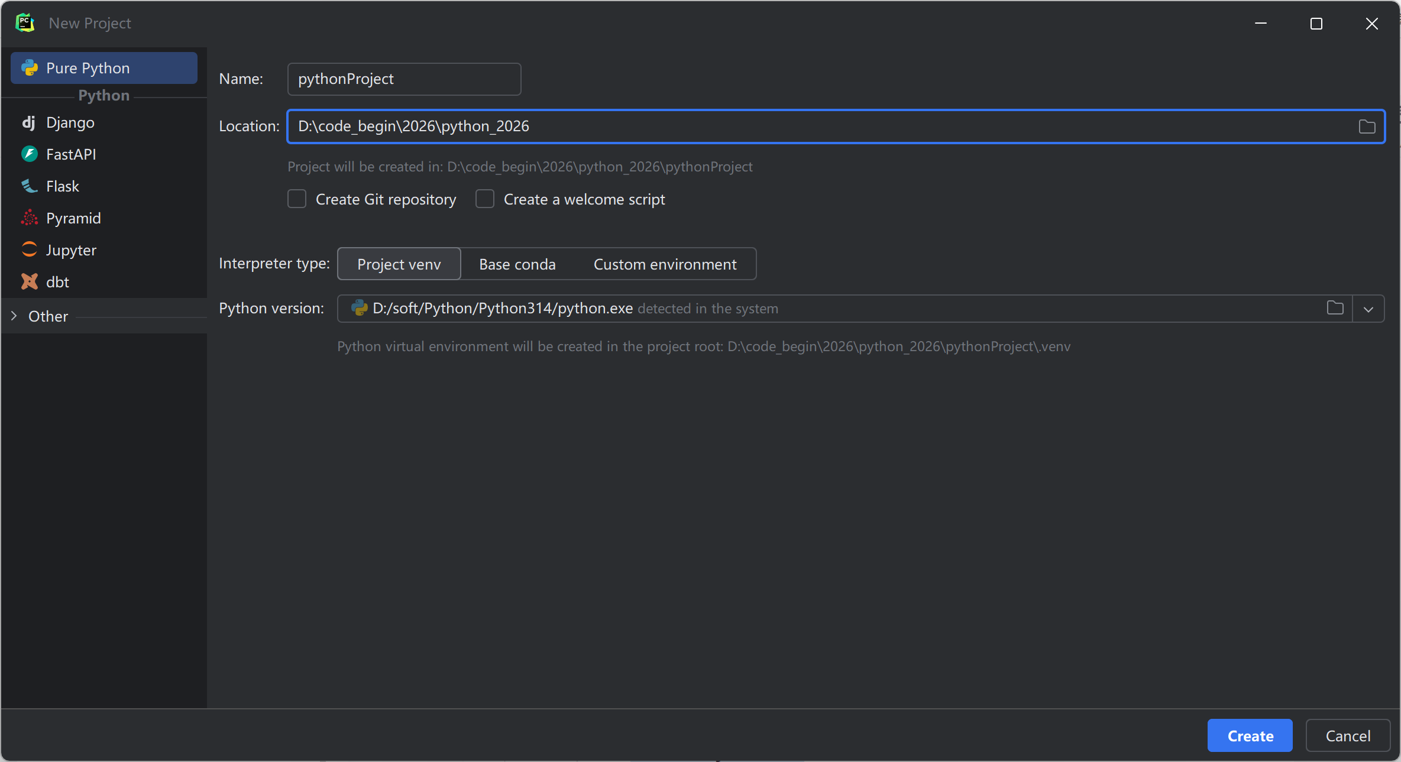Enable Create Git repository checkbox
1401x762 pixels.
coord(297,199)
